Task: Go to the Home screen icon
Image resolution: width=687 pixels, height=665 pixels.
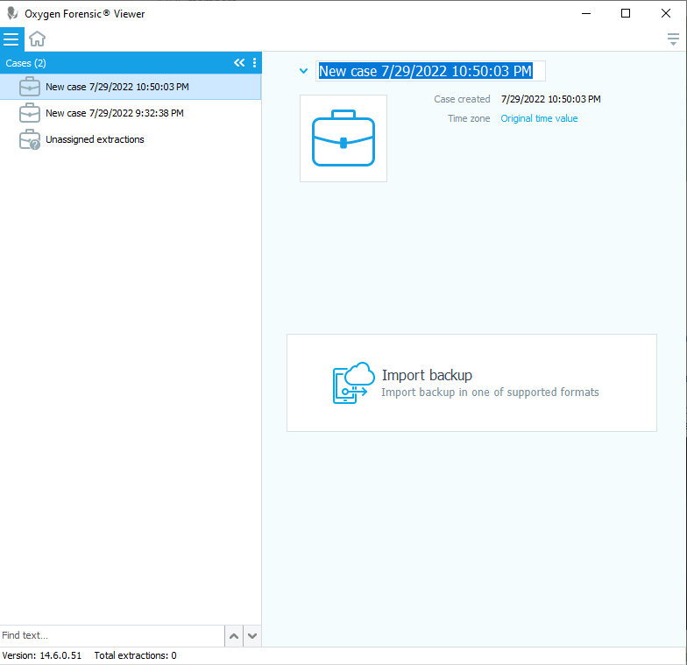Action: [x=37, y=39]
